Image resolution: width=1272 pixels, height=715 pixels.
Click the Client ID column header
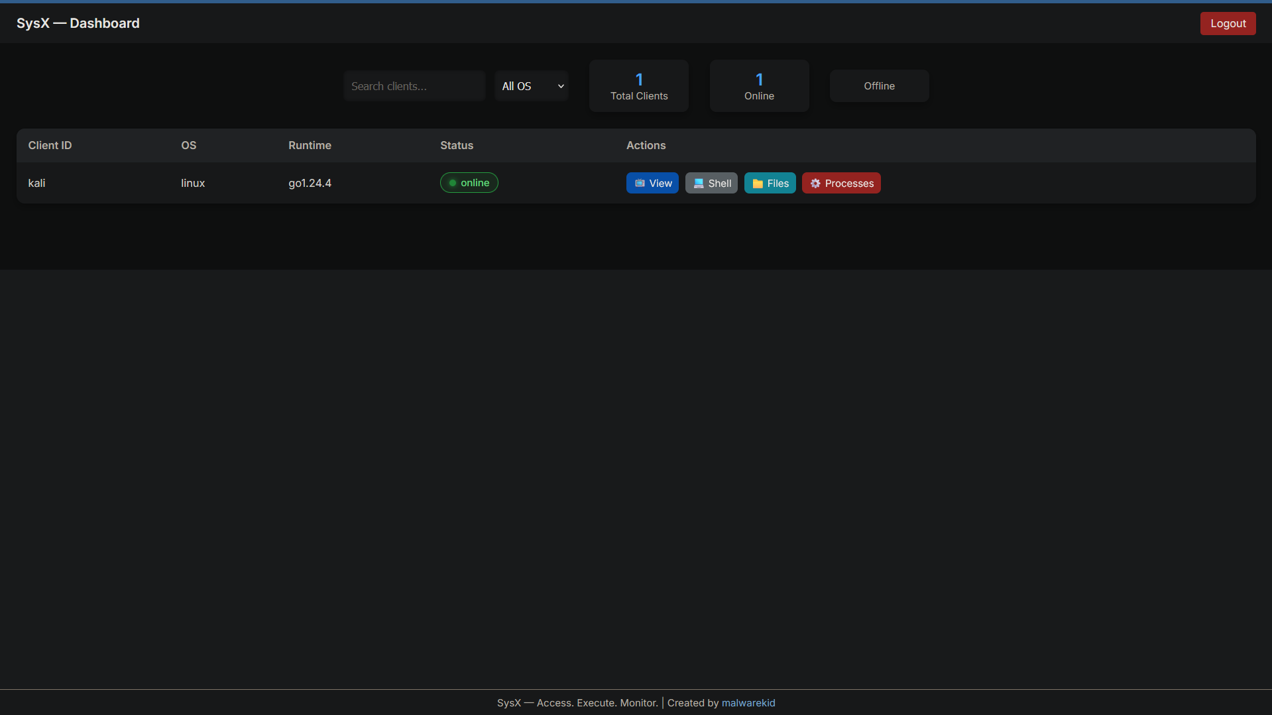(x=50, y=145)
